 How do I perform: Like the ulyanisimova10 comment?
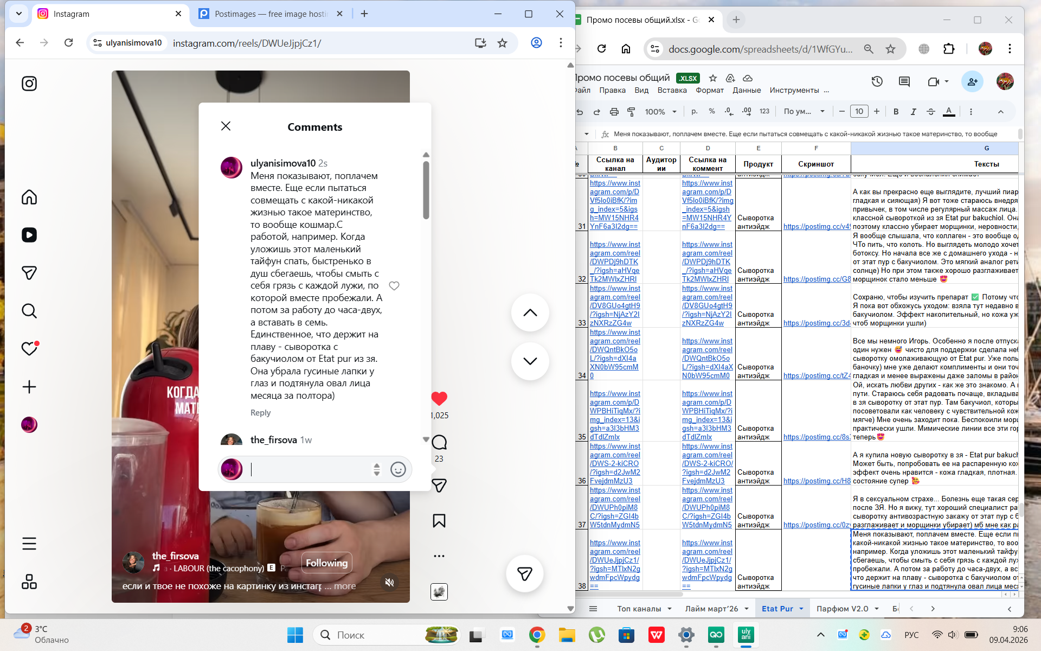(394, 286)
